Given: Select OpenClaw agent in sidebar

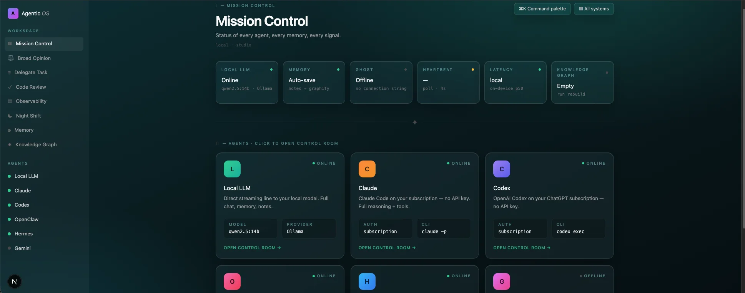Looking at the screenshot, I should (44, 220).
